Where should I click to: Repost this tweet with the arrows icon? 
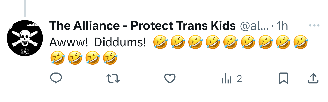pyautogui.click(x=113, y=78)
